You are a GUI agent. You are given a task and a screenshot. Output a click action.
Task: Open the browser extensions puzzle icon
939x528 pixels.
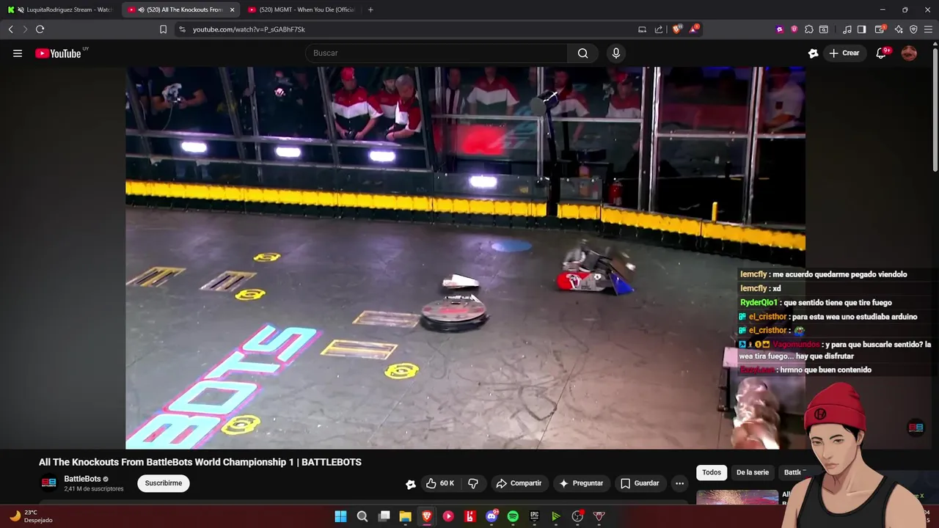(808, 29)
